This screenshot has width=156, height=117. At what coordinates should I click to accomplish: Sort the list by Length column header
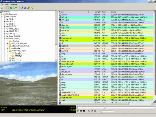tap(95, 12)
